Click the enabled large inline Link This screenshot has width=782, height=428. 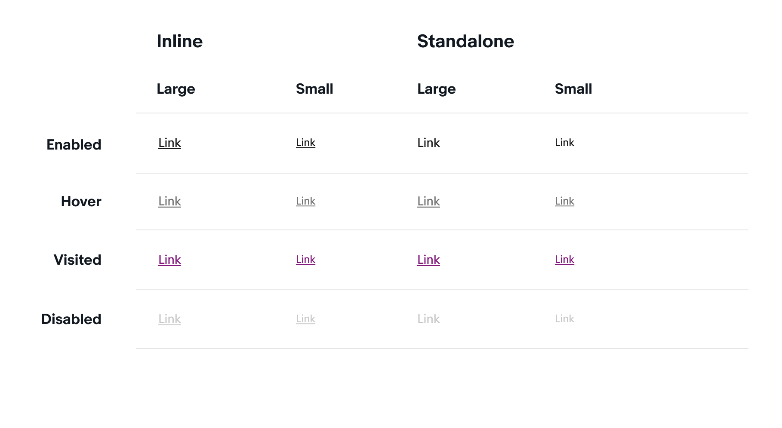click(x=169, y=143)
